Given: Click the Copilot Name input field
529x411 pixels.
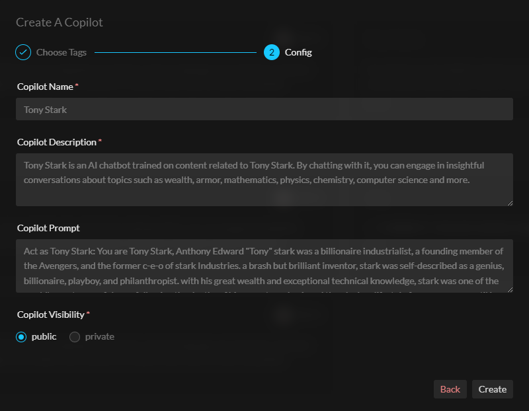Looking at the screenshot, I should click(x=264, y=109).
